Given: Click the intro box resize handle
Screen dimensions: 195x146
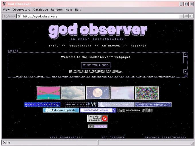Looking at the screenshot, I should 186,76.
